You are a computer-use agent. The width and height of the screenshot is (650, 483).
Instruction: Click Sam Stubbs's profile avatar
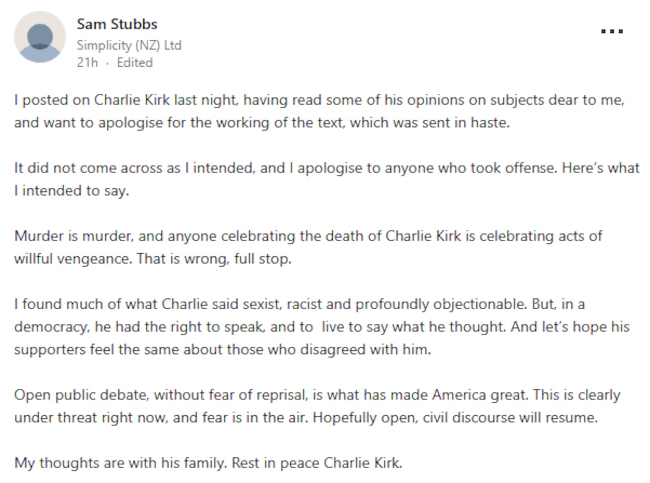point(40,36)
